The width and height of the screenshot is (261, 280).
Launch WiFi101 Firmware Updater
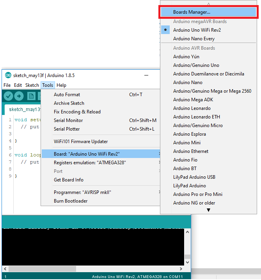101,142
